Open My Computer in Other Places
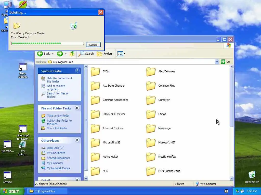The image size is (261, 195). point(55,163)
